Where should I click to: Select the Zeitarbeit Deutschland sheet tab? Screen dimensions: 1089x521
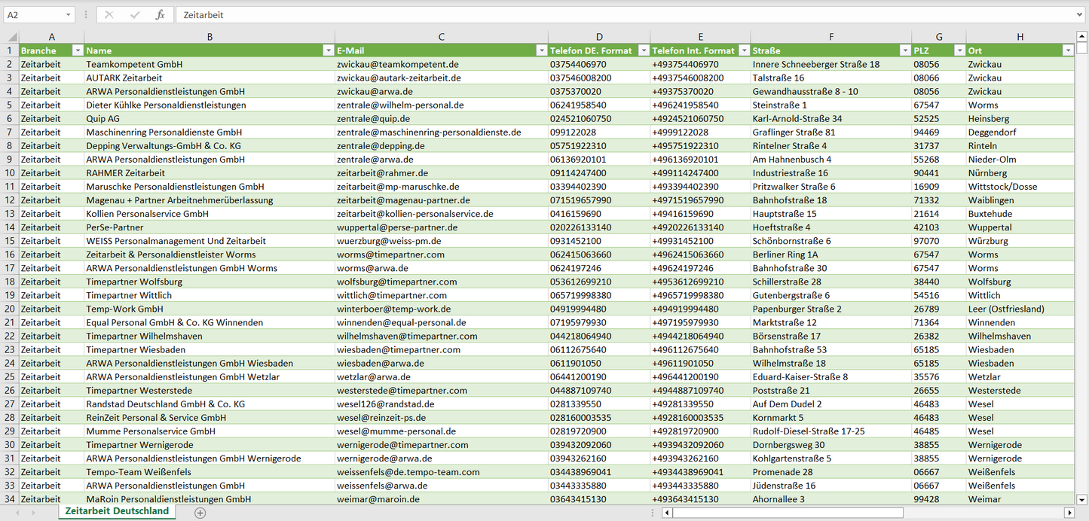point(117,511)
